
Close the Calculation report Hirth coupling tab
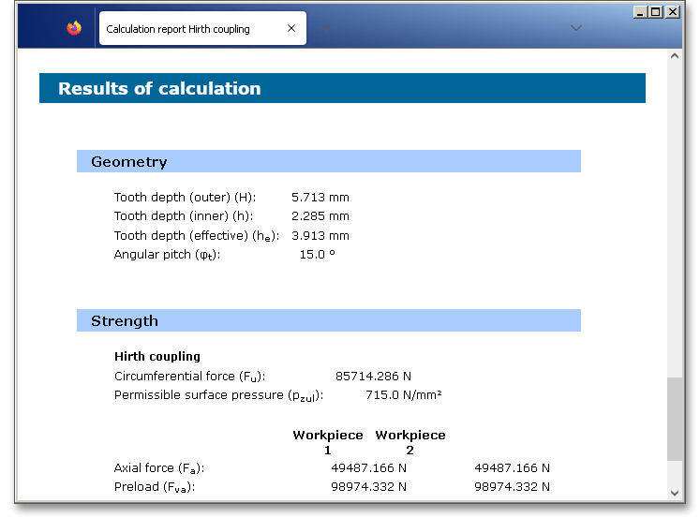coord(291,29)
